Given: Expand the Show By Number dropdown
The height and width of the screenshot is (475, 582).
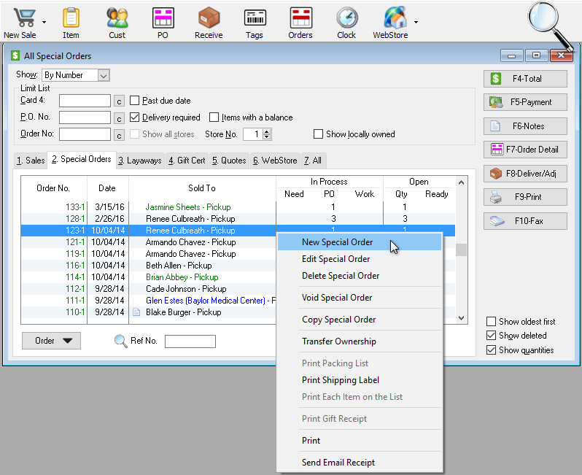Looking at the screenshot, I should point(103,75).
